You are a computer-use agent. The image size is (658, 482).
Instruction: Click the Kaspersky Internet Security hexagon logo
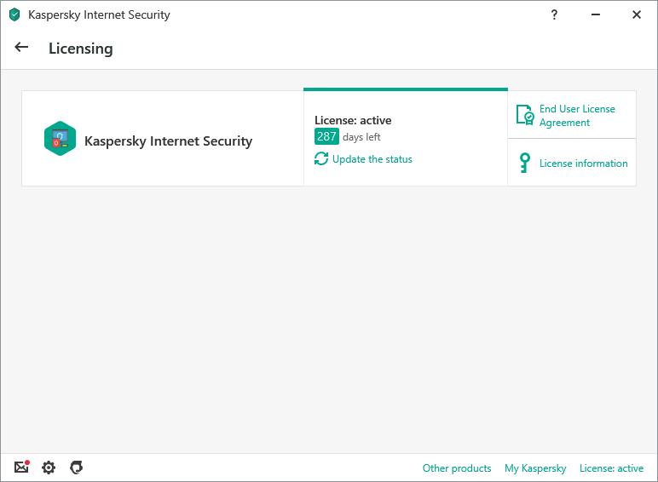(x=60, y=139)
